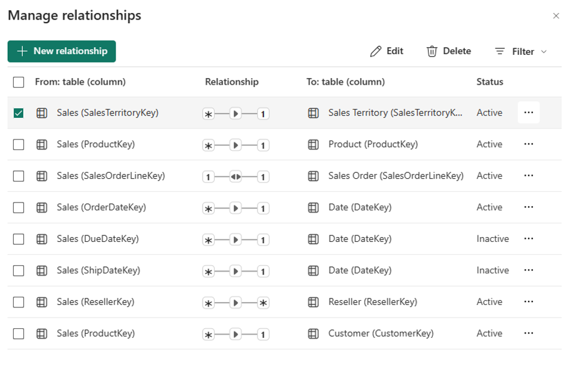Click the table icon beside Customer (CustomerKey)
The width and height of the screenshot is (574, 392).
[314, 334]
